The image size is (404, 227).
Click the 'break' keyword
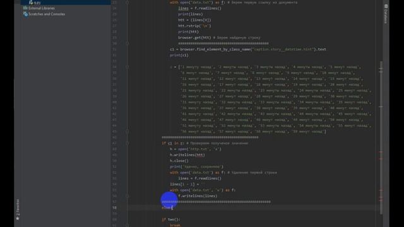pos(175,225)
